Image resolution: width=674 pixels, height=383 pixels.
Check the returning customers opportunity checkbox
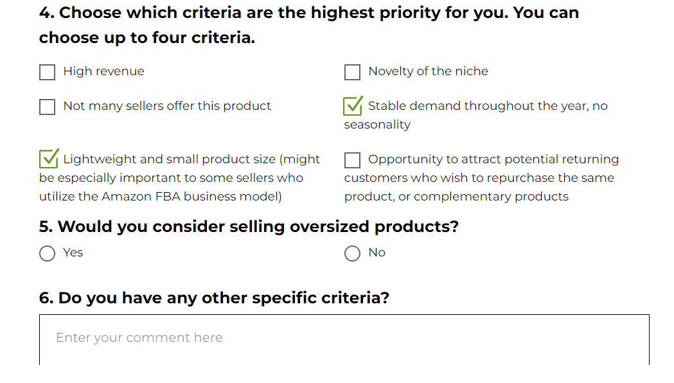click(x=352, y=159)
